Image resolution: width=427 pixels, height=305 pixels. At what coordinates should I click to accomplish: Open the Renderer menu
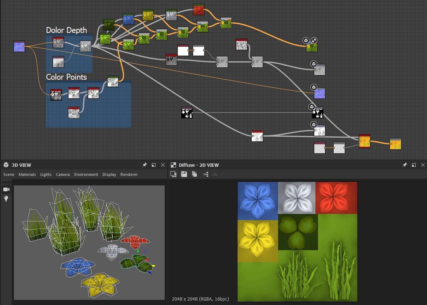click(x=129, y=174)
